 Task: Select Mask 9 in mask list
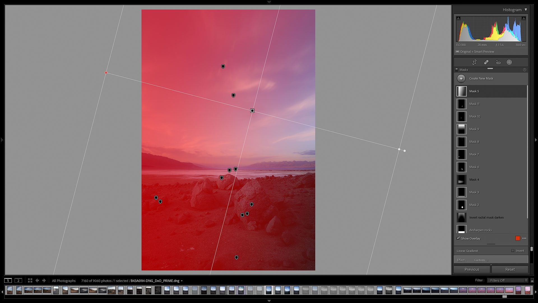pos(474,129)
